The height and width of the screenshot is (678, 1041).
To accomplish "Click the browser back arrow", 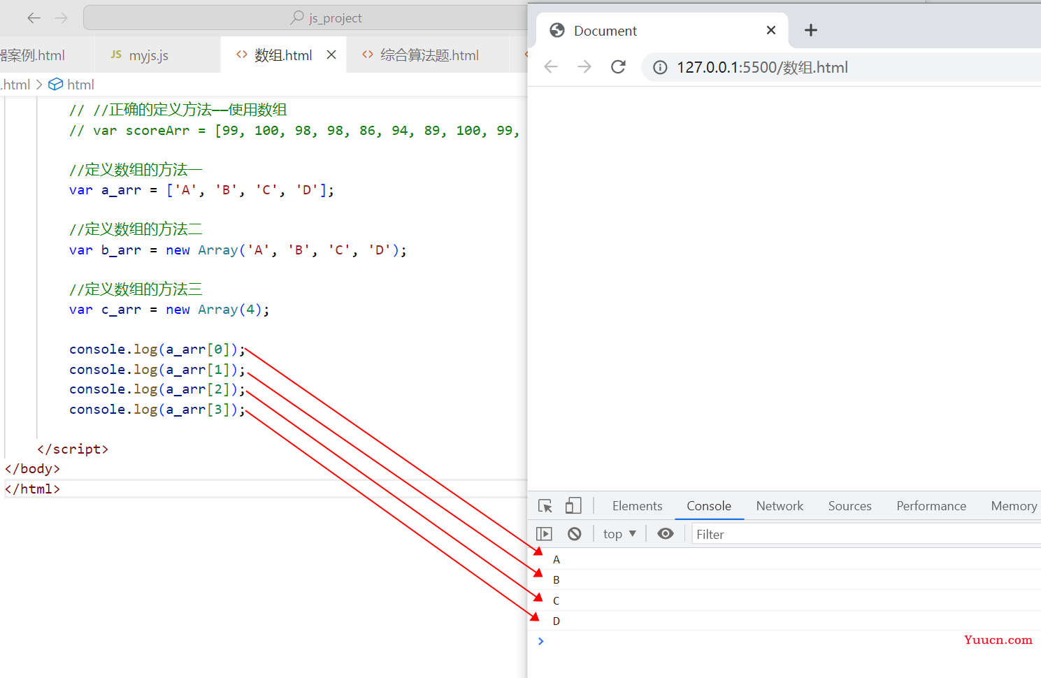I will (x=551, y=67).
